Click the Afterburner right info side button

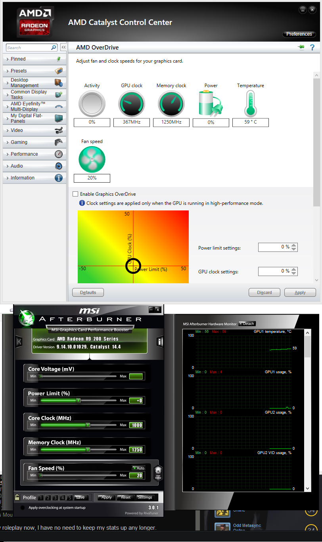160,342
